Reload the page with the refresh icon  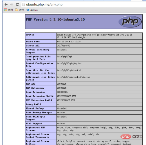(17, 4)
